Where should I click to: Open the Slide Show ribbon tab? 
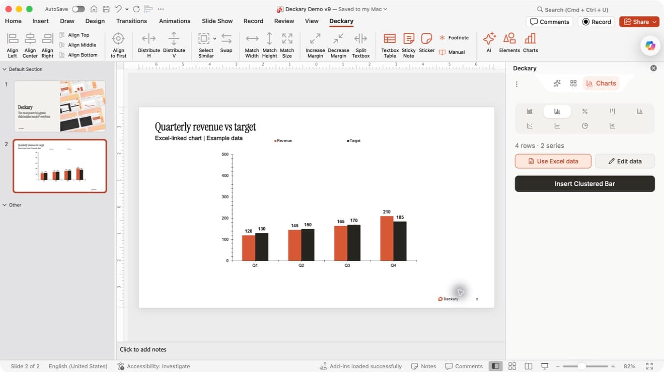click(x=217, y=21)
